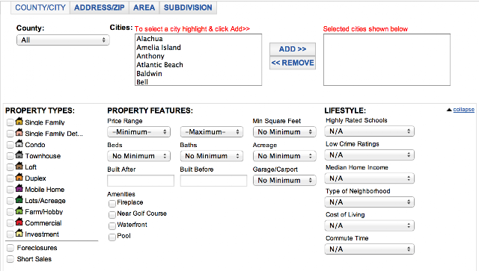Check the Farm/Hobby checkbox

[10, 212]
